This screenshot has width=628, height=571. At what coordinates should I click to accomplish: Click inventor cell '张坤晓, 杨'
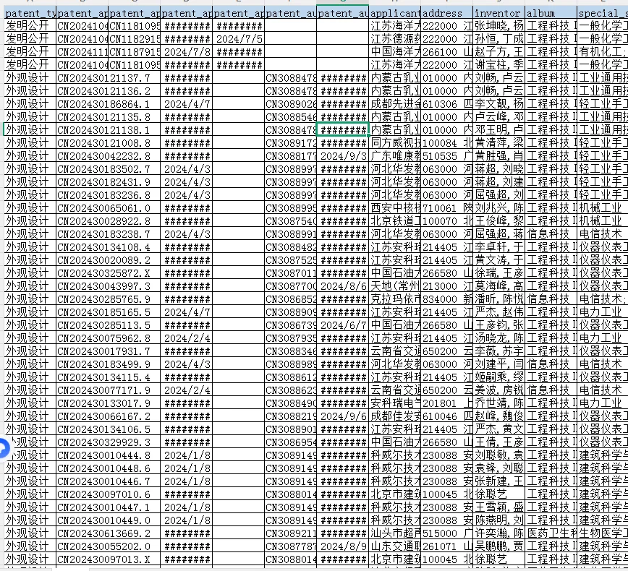(x=498, y=25)
